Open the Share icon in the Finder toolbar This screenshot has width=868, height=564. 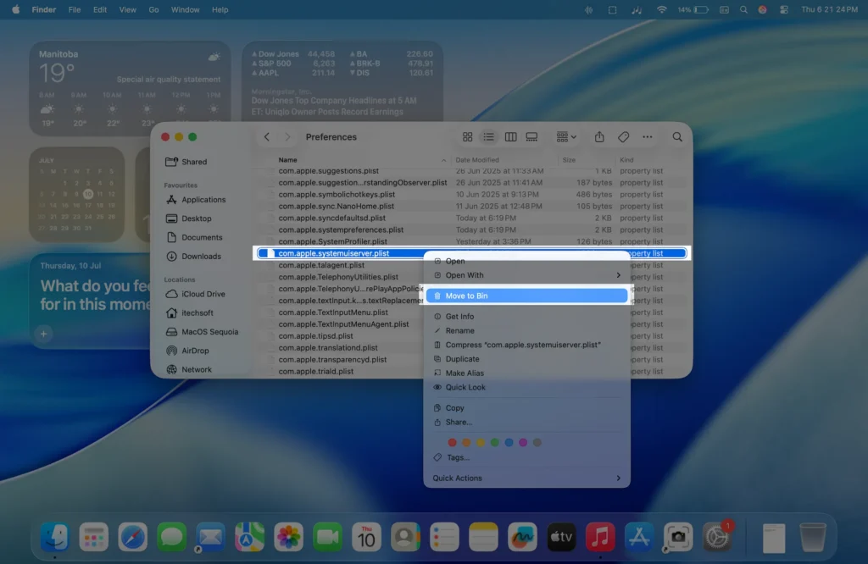point(599,136)
